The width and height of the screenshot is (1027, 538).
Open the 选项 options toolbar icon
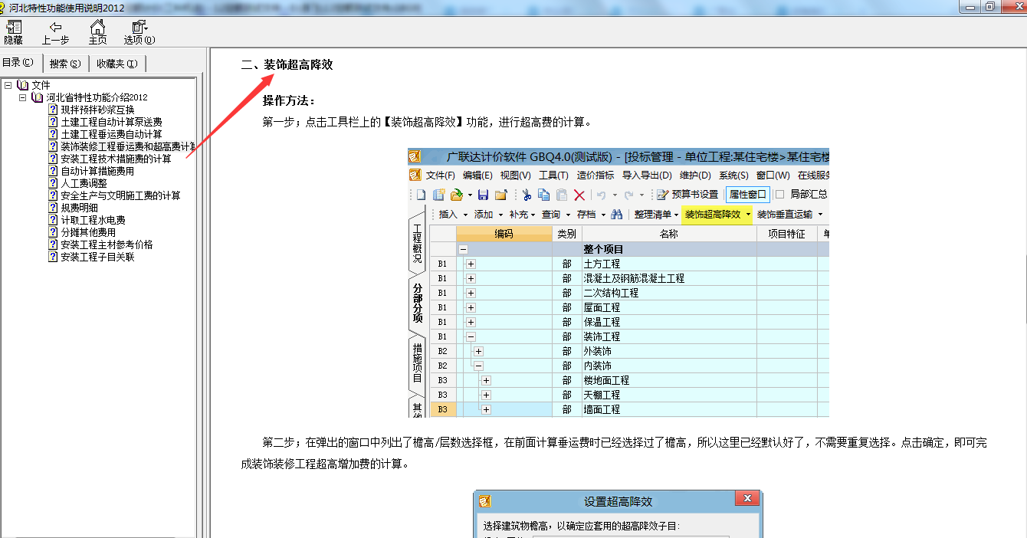[139, 28]
